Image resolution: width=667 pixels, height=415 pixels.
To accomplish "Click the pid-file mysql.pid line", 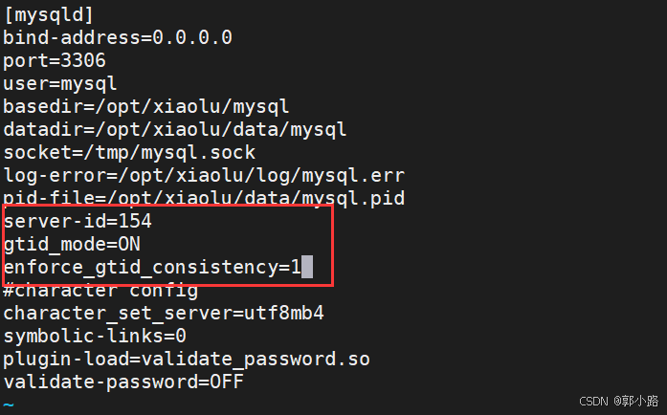I will [204, 198].
